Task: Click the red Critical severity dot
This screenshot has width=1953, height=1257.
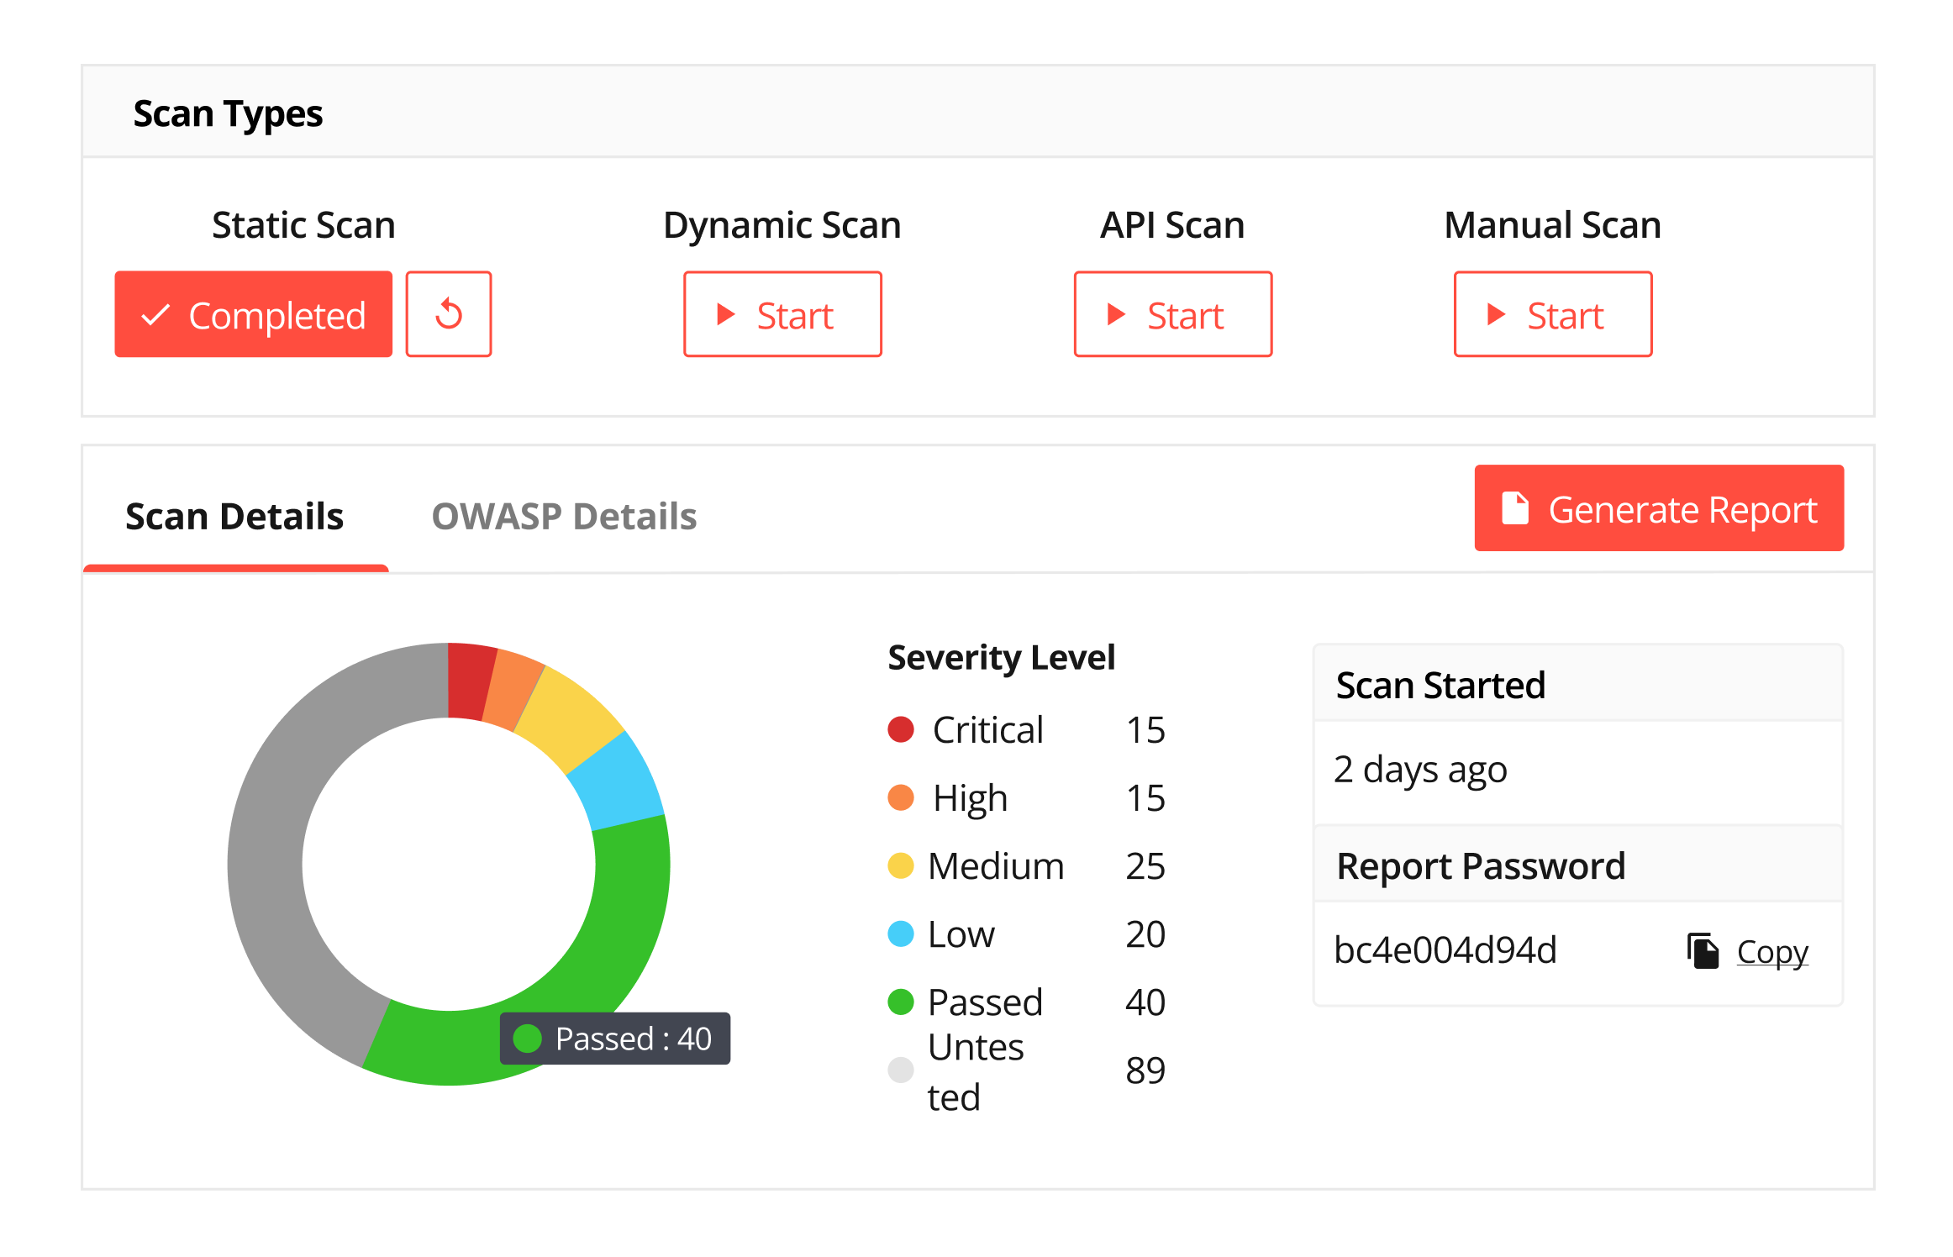Action: tap(900, 729)
